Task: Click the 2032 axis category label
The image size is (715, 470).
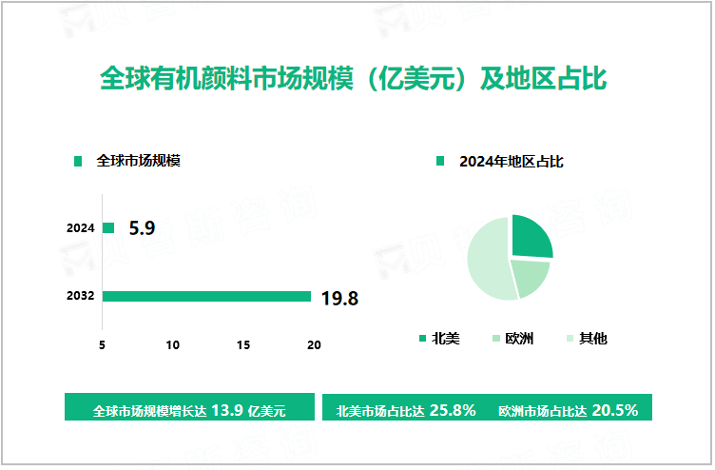Action: tap(81, 296)
